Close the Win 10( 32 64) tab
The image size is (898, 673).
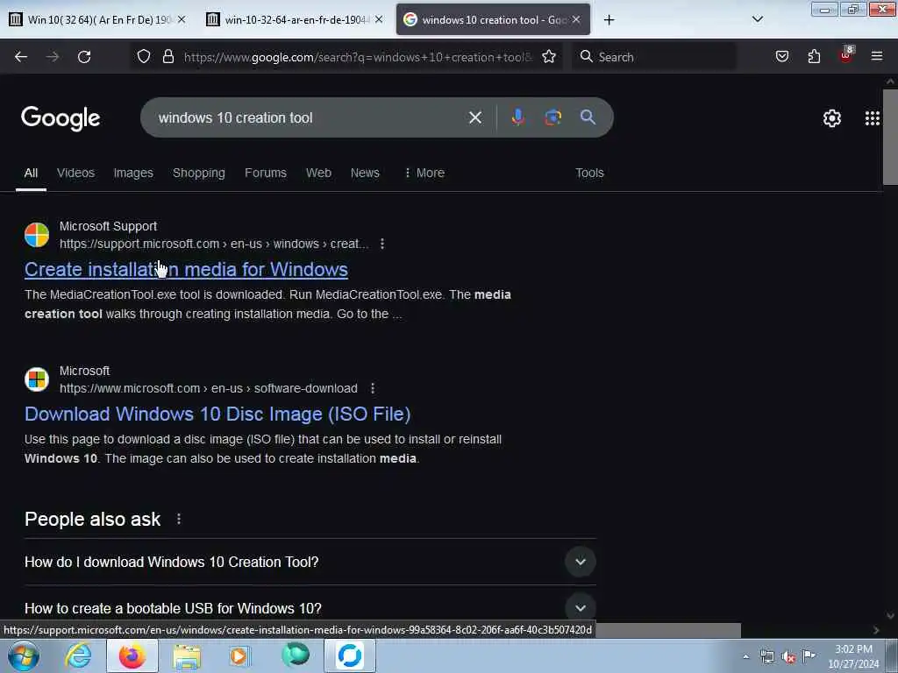coord(182,19)
